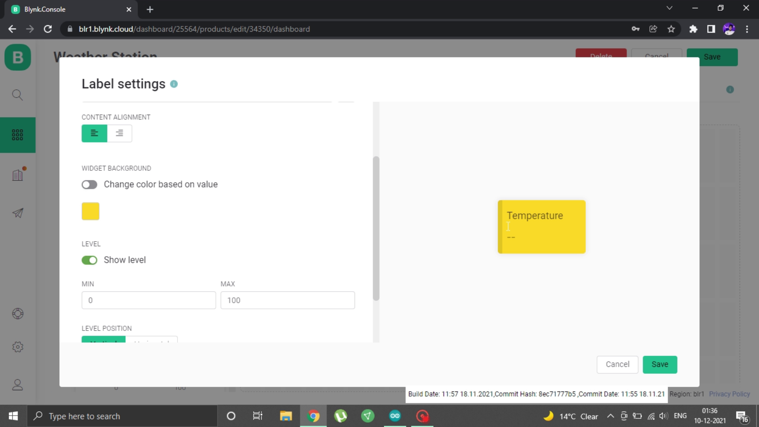The image size is (759, 427).
Task: Select right content alignment icon
Action: click(x=119, y=133)
